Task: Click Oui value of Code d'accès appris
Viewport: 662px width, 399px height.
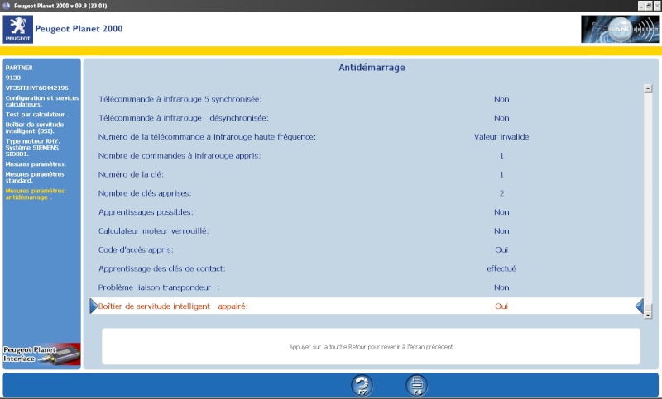Action: coord(501,249)
